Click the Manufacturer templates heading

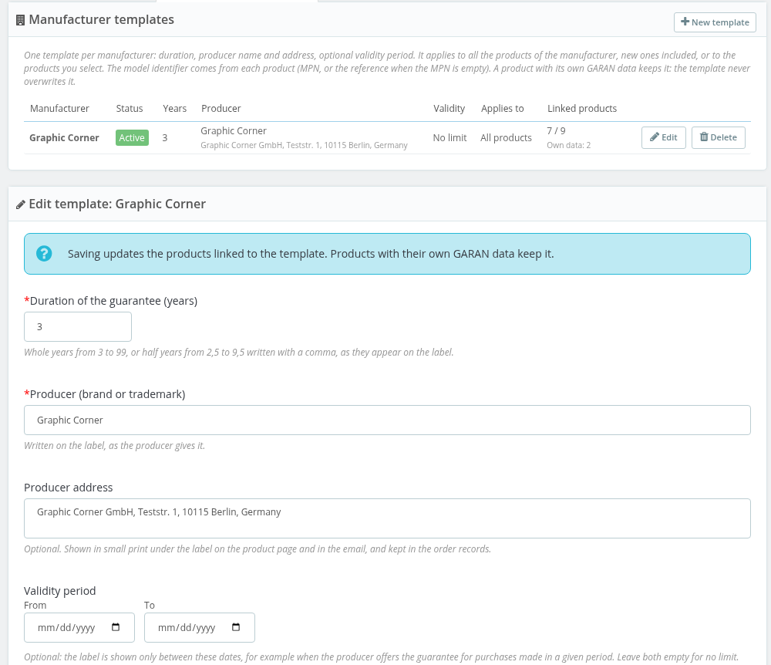coord(101,20)
